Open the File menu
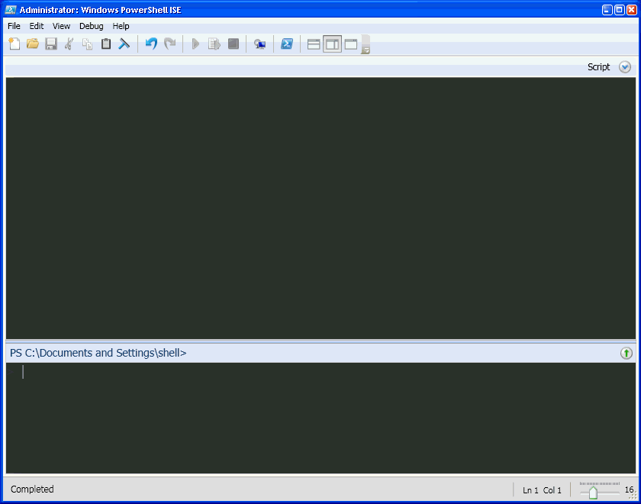This screenshot has width=641, height=504. tap(14, 26)
